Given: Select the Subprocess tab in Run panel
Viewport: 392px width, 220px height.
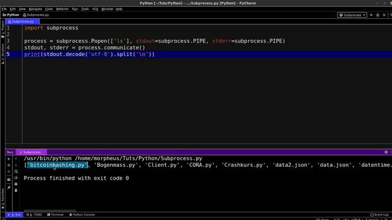Looking at the screenshot, I should (31, 152).
